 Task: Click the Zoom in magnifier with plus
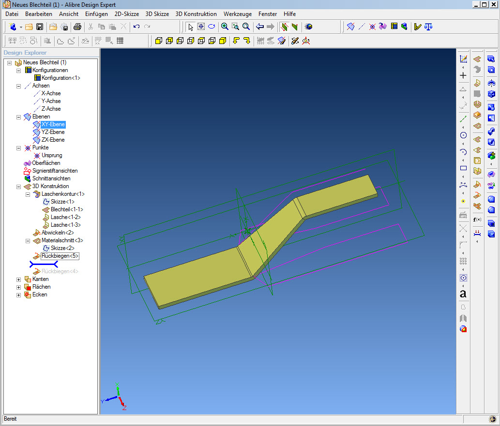click(x=225, y=27)
